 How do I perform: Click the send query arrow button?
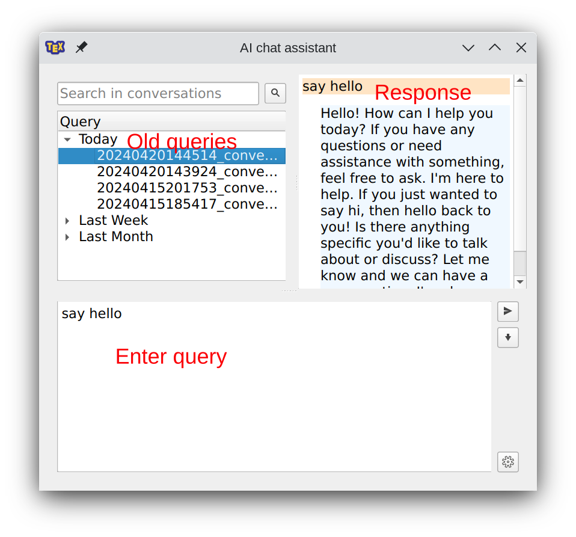[x=507, y=311]
